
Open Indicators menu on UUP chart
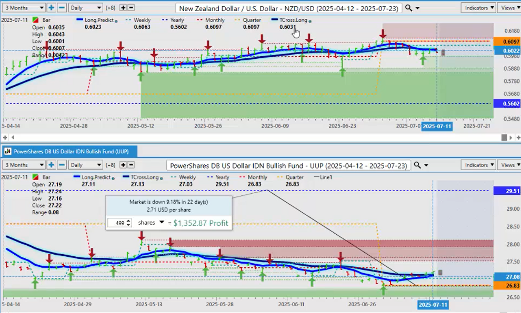478,165
